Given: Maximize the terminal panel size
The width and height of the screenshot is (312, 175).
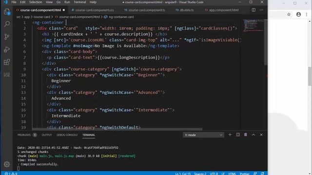Looking at the screenshot, I should 253,135.
